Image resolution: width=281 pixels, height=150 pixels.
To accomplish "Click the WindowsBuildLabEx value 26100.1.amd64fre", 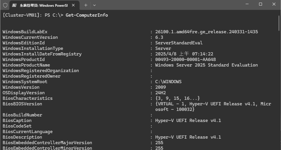I will tap(206, 32).
